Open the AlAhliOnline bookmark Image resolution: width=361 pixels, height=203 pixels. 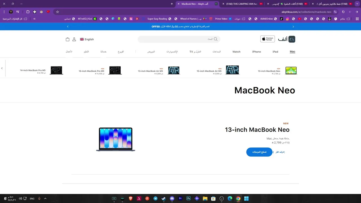coord(268,19)
